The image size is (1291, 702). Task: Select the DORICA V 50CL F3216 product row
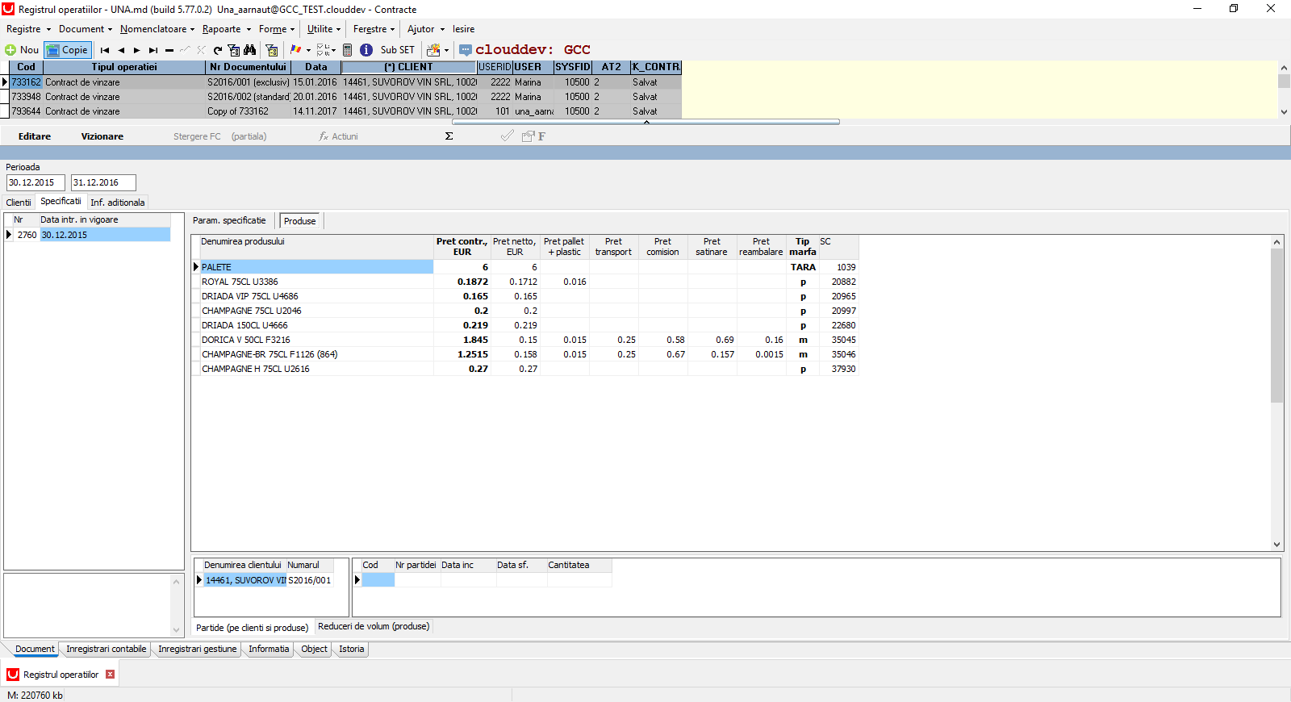point(524,340)
